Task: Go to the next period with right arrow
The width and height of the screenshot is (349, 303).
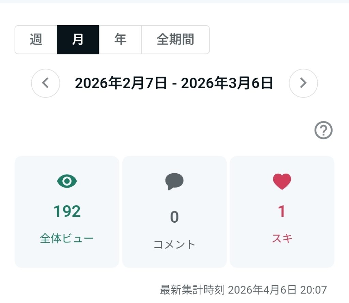Action: pyautogui.click(x=303, y=83)
